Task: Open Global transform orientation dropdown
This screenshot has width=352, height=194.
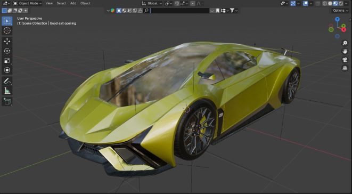Action: [x=152, y=3]
